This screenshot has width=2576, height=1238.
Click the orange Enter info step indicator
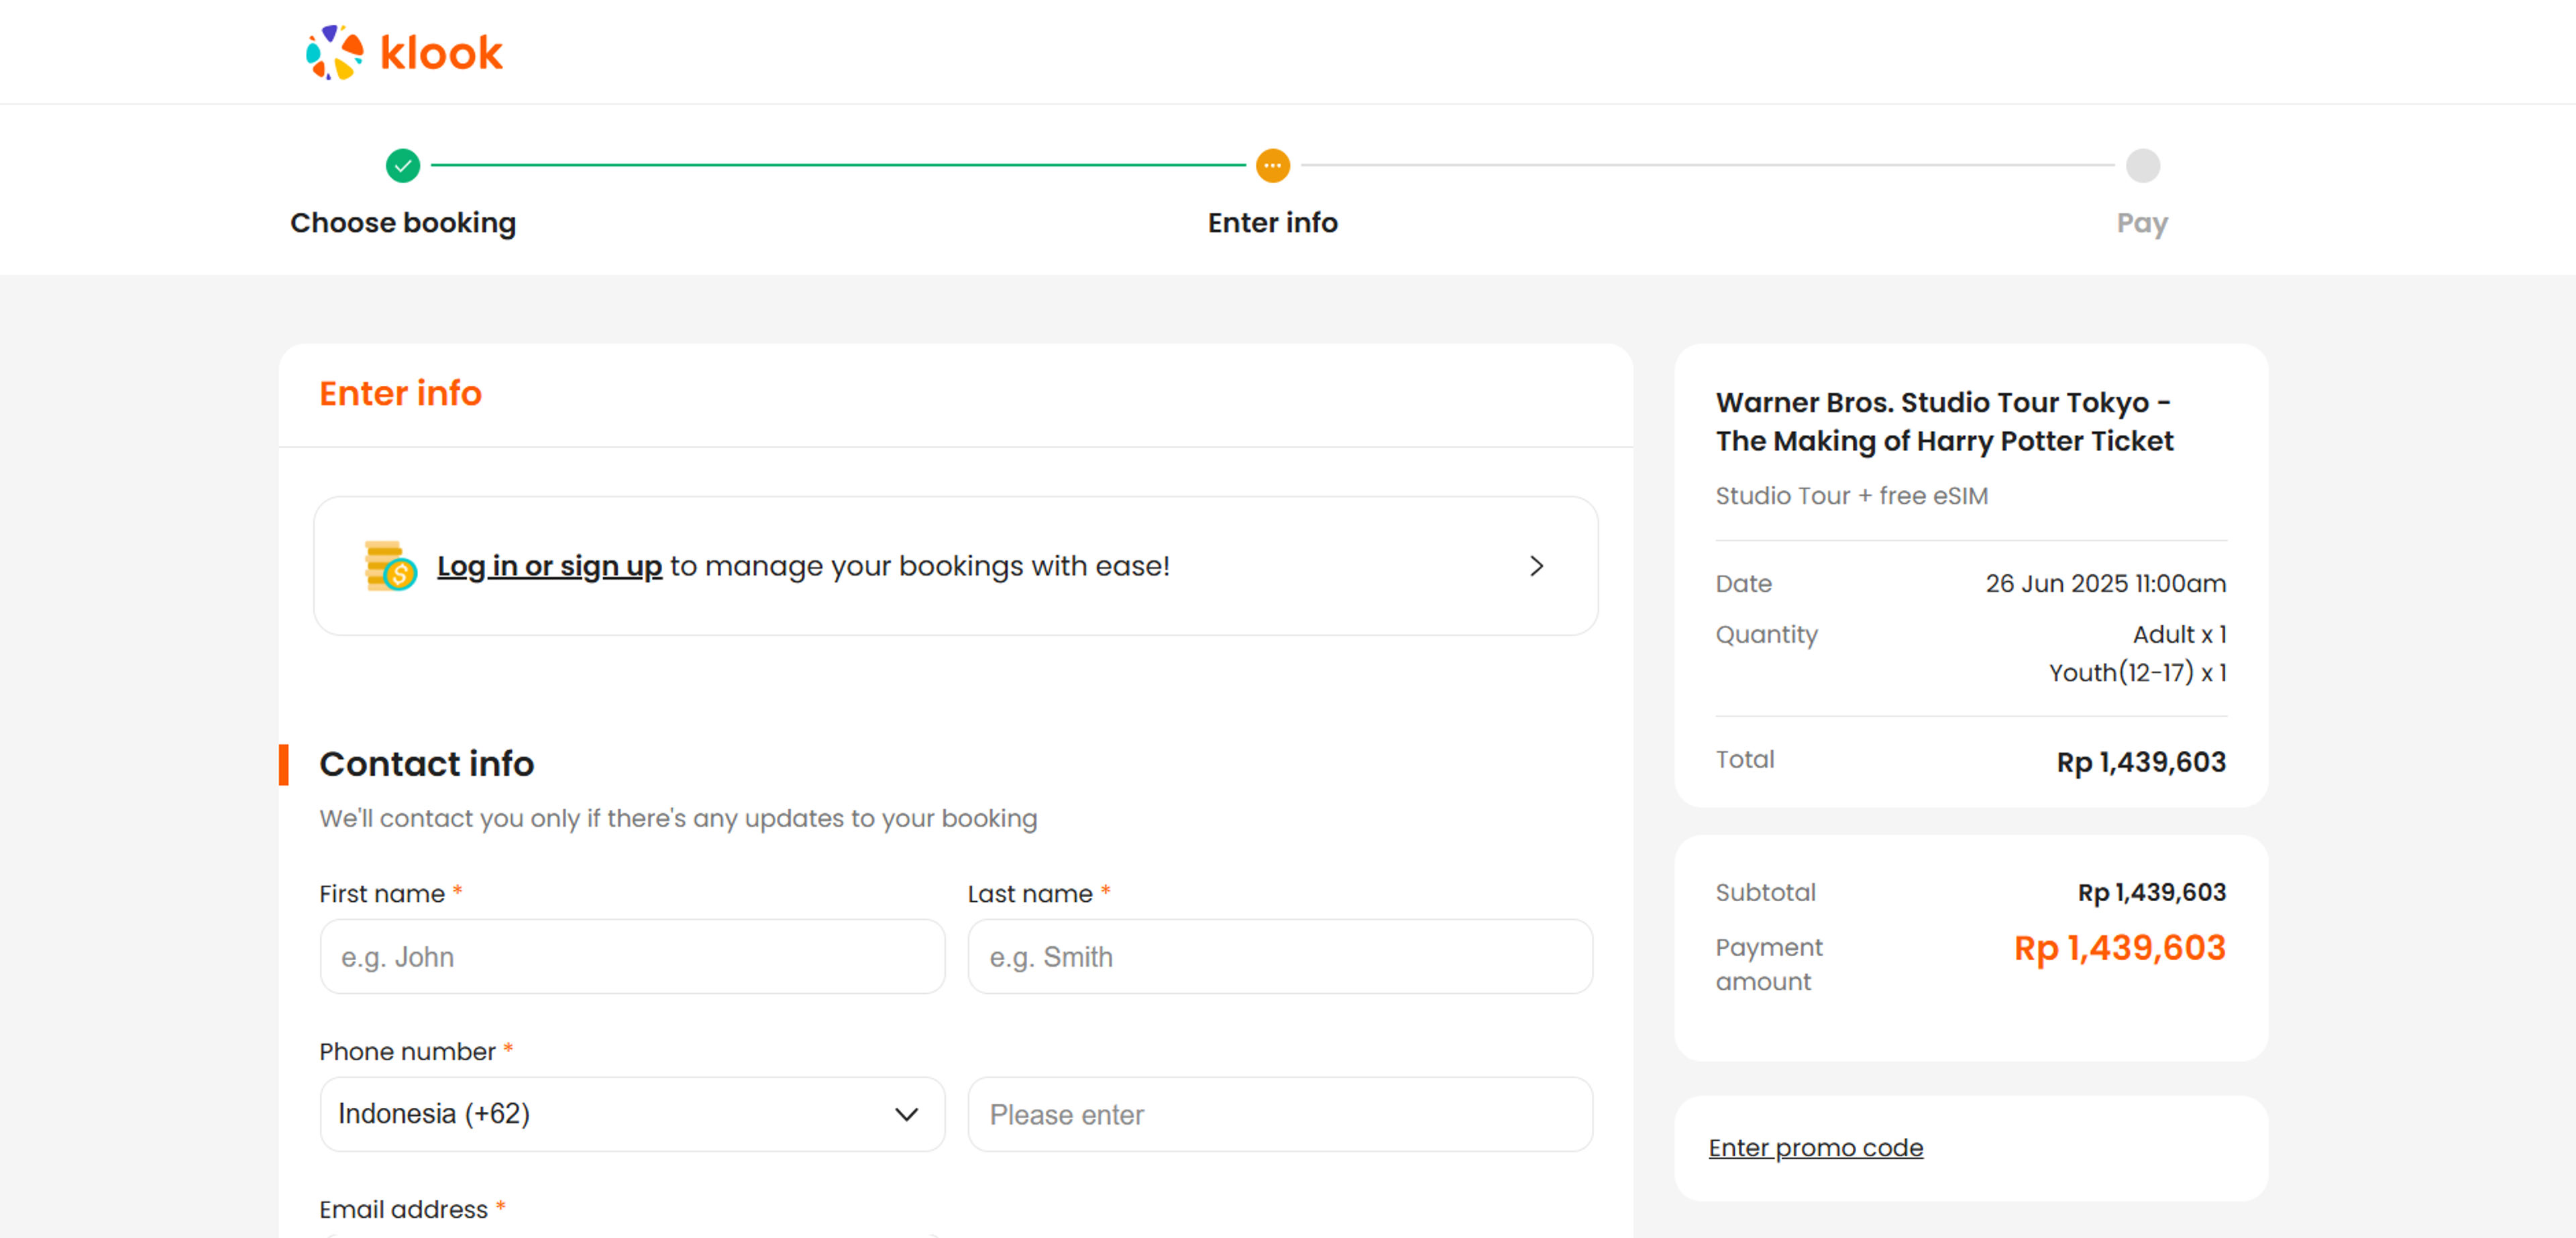point(1272,165)
